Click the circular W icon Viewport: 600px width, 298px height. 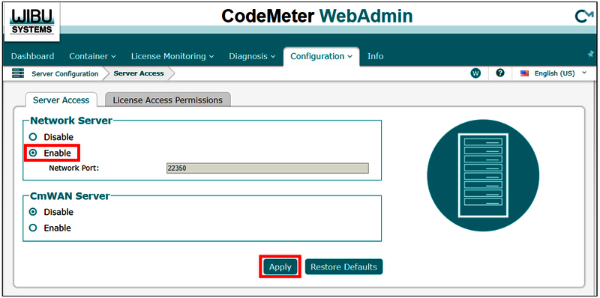[x=475, y=73]
